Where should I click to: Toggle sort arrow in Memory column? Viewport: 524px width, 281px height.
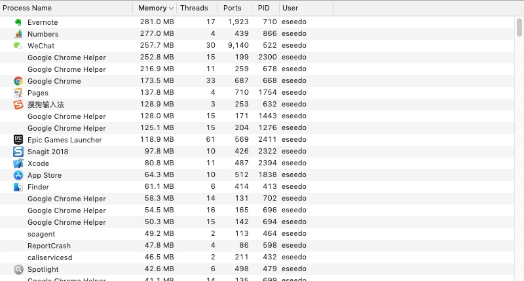[172, 8]
